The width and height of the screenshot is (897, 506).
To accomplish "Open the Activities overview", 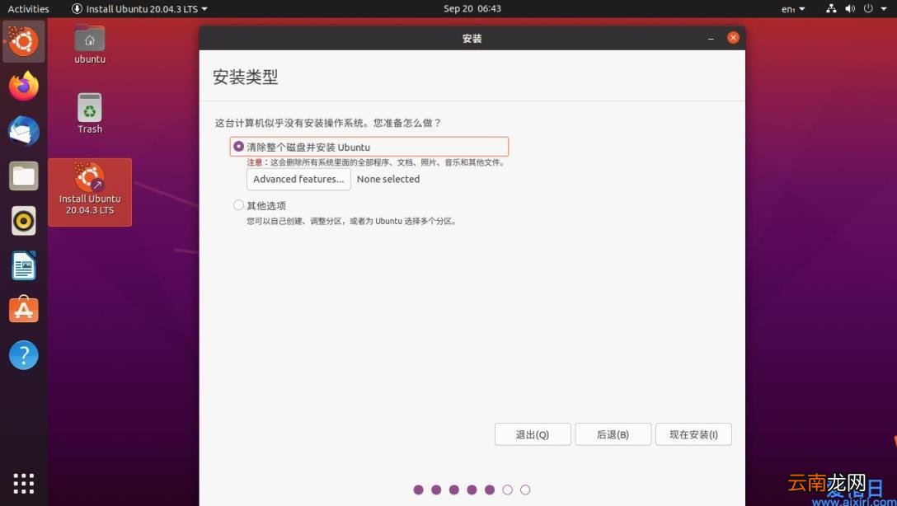I will tap(29, 8).
